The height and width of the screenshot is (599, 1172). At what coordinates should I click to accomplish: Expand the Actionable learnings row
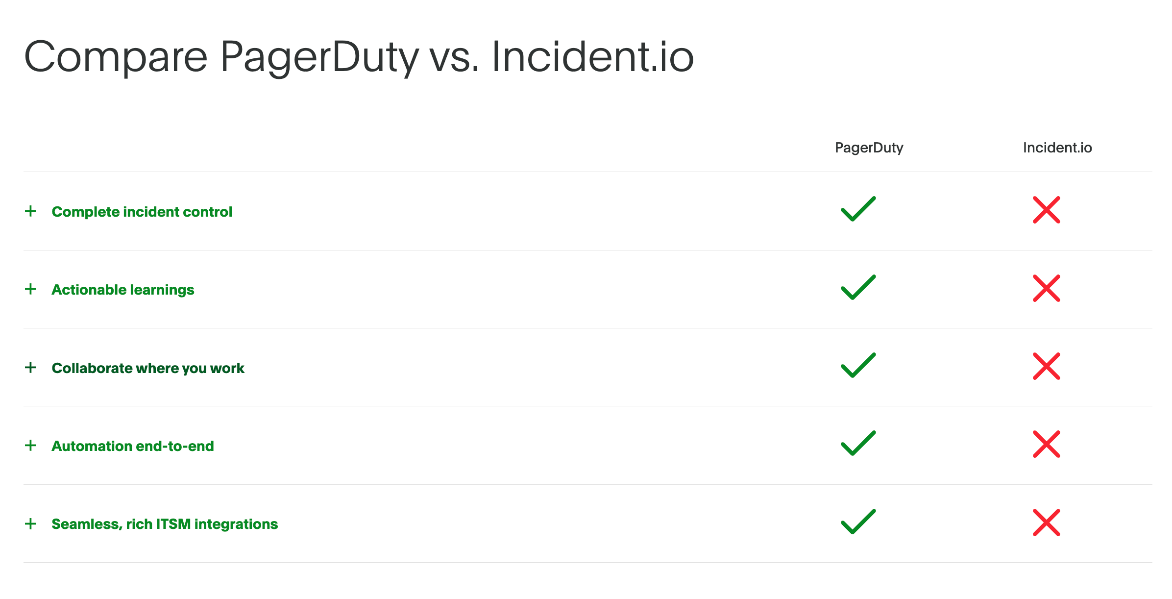(31, 289)
